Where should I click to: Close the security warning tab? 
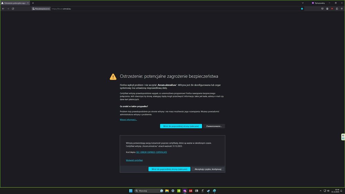point(28,3)
